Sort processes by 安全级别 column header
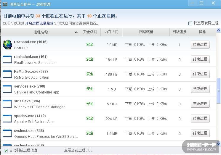Viewport: 221px width, 155px height. (x=90, y=32)
